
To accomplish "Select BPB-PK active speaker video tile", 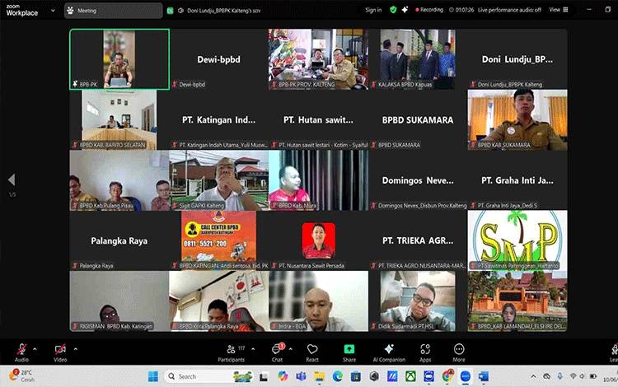I will coord(119,59).
